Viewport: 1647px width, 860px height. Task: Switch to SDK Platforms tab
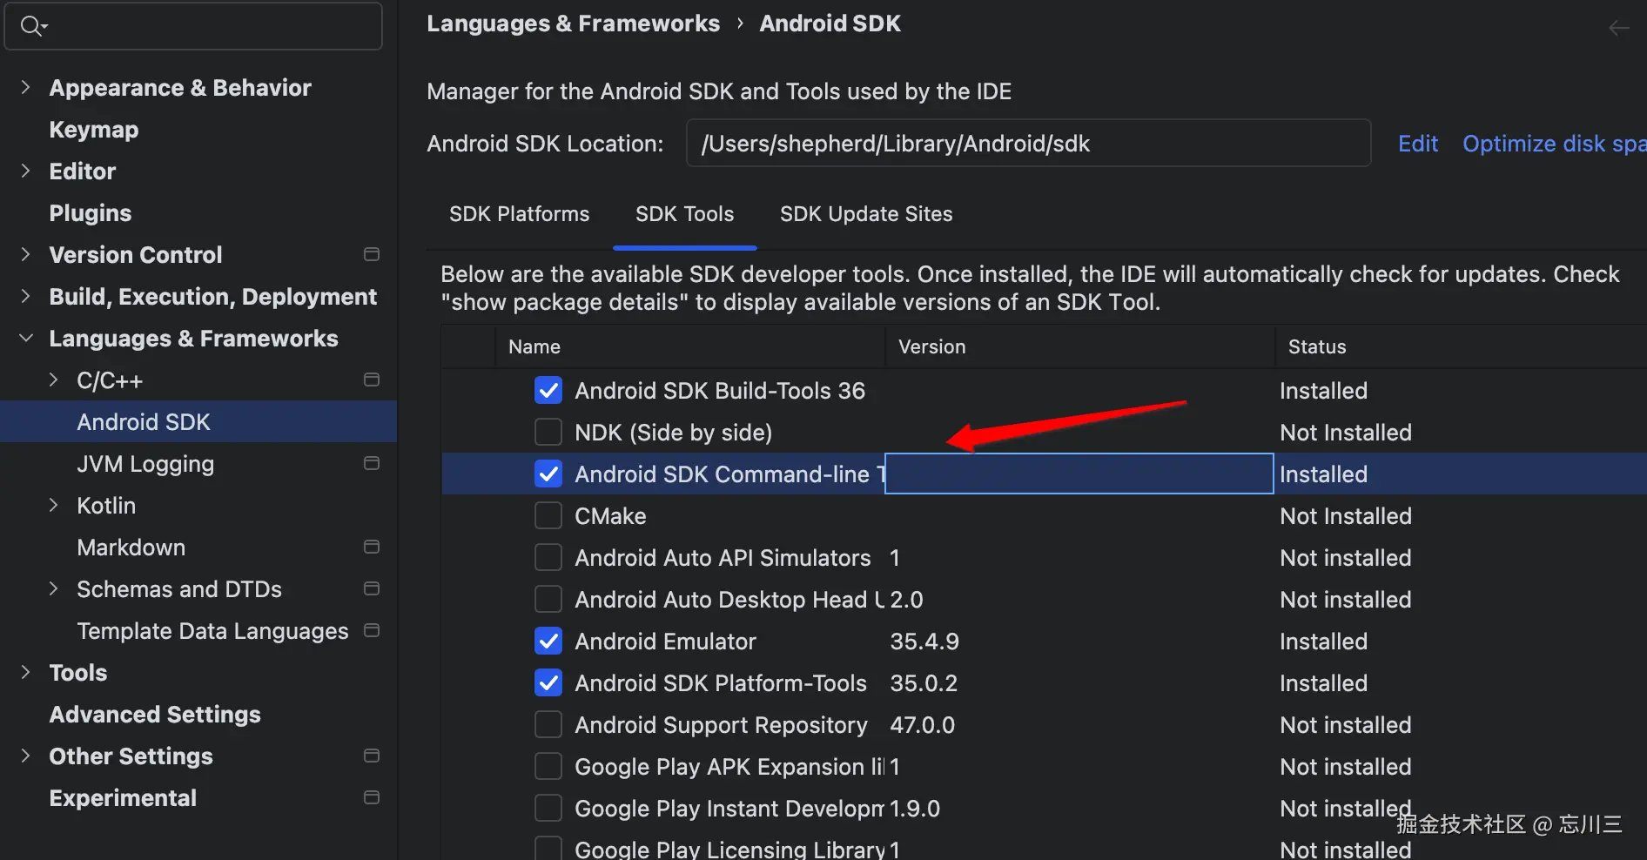coord(519,214)
